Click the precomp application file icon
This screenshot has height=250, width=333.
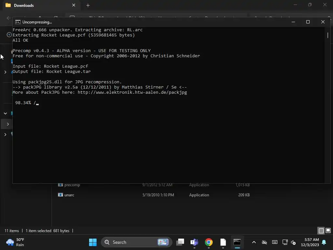(60, 185)
